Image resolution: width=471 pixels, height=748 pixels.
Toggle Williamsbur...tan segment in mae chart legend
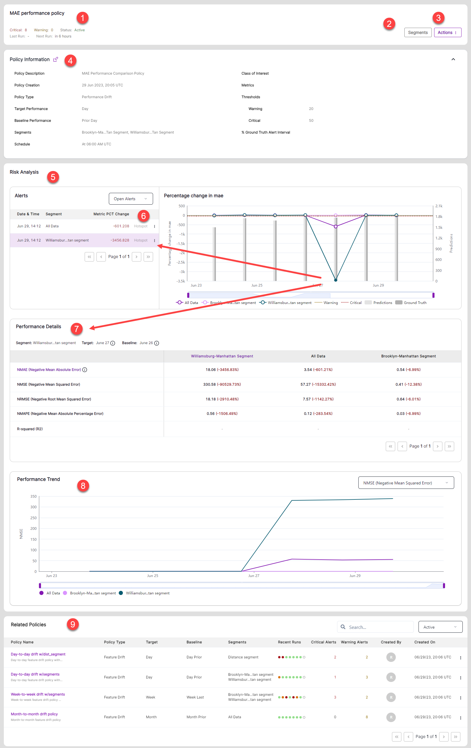tap(285, 303)
